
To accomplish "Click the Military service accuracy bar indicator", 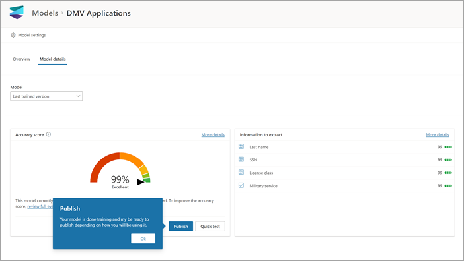I will click(448, 186).
